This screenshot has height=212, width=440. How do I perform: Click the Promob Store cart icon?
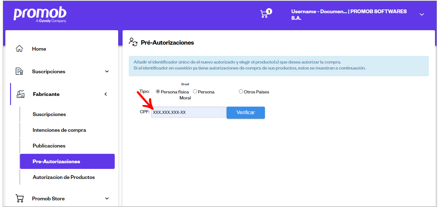[x=19, y=198]
